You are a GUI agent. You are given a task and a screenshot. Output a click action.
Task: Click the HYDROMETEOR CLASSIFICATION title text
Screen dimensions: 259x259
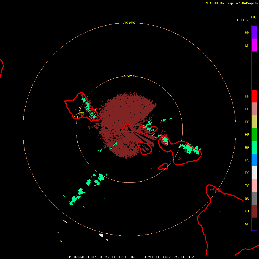(x=101, y=257)
